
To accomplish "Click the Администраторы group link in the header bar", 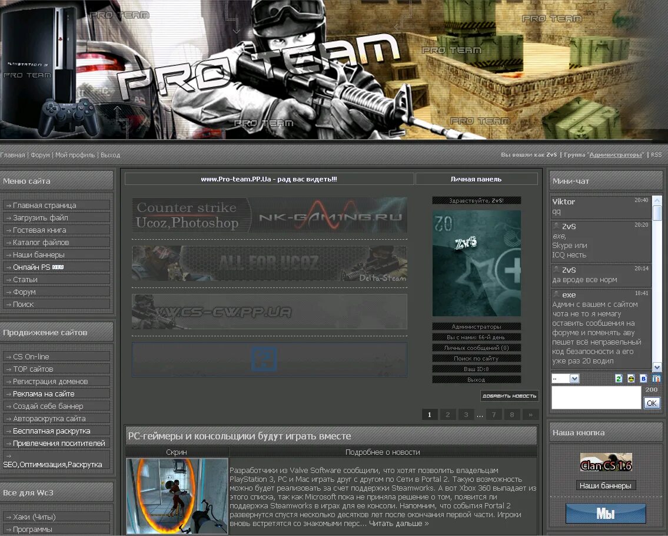I will tap(616, 155).
